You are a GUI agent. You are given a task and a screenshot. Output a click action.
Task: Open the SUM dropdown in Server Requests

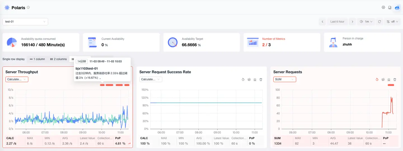(284, 80)
